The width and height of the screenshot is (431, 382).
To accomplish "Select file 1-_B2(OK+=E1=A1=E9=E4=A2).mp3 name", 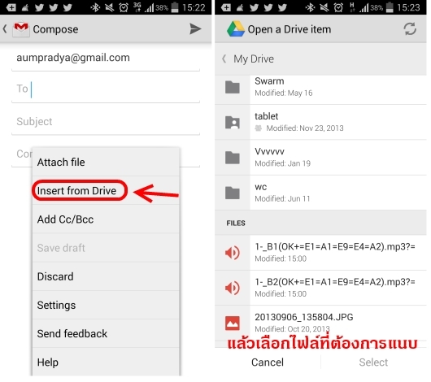I will point(335,282).
